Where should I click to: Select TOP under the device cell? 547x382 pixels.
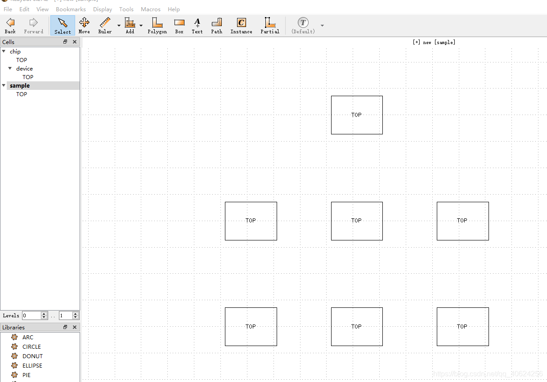[x=28, y=77]
